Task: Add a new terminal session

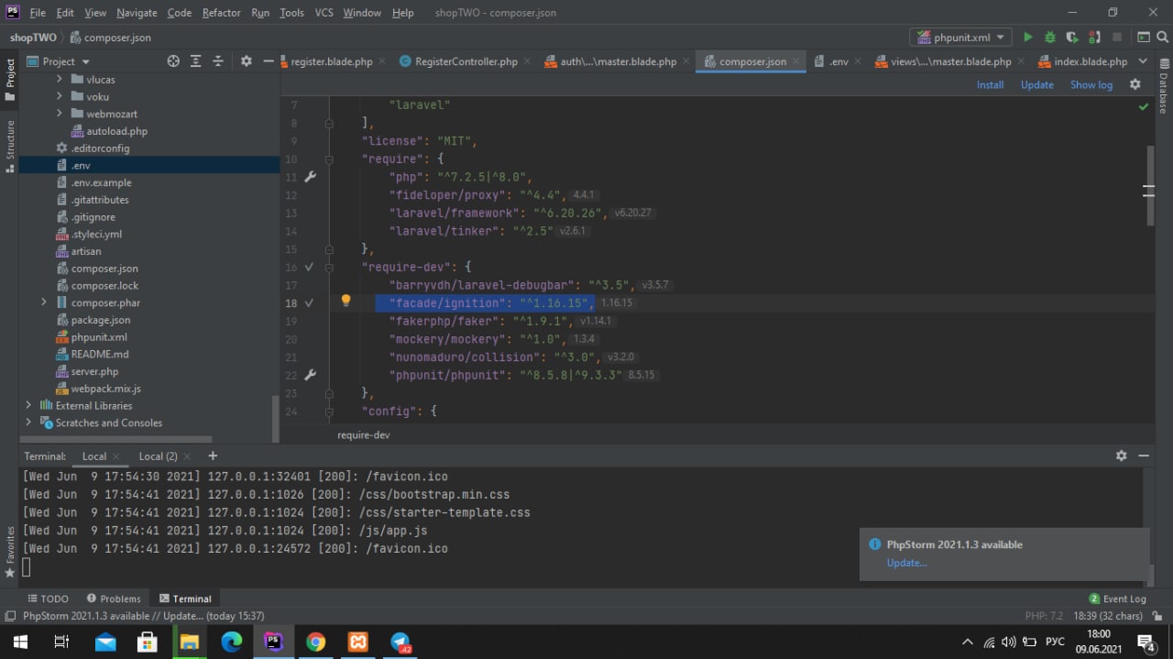Action: (213, 456)
